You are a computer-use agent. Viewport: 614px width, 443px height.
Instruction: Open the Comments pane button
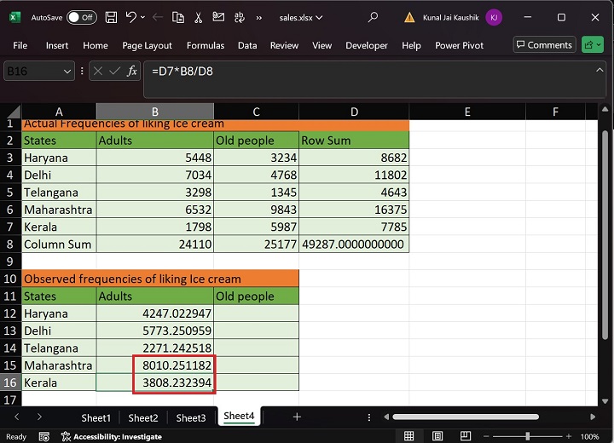pos(544,45)
